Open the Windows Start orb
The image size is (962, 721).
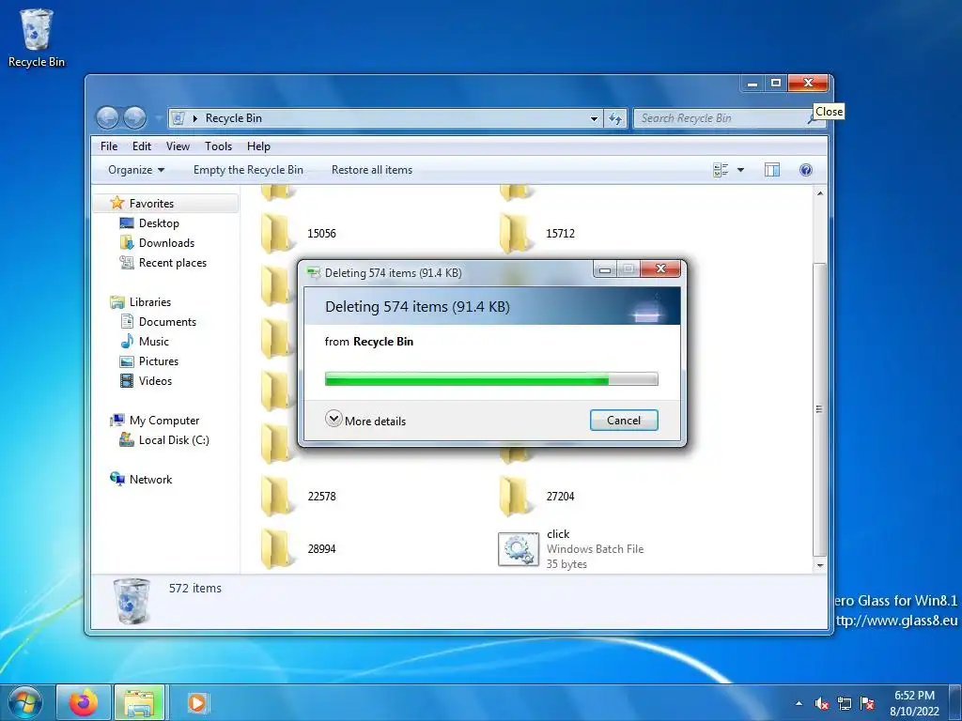25,702
